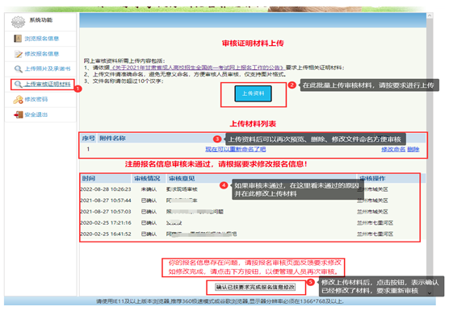Image resolution: width=453 pixels, height=315 pixels.
Task: Click the 系统功能 gear icon
Action: coord(19,22)
